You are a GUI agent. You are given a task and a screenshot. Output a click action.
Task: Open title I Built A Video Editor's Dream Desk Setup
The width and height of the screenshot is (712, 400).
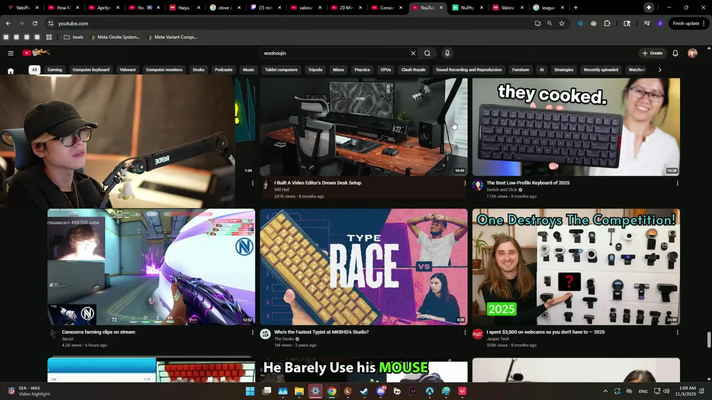[x=318, y=183]
